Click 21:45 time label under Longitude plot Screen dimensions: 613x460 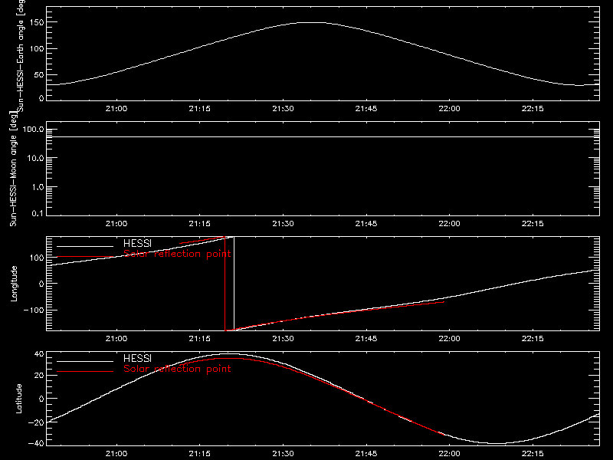point(366,338)
